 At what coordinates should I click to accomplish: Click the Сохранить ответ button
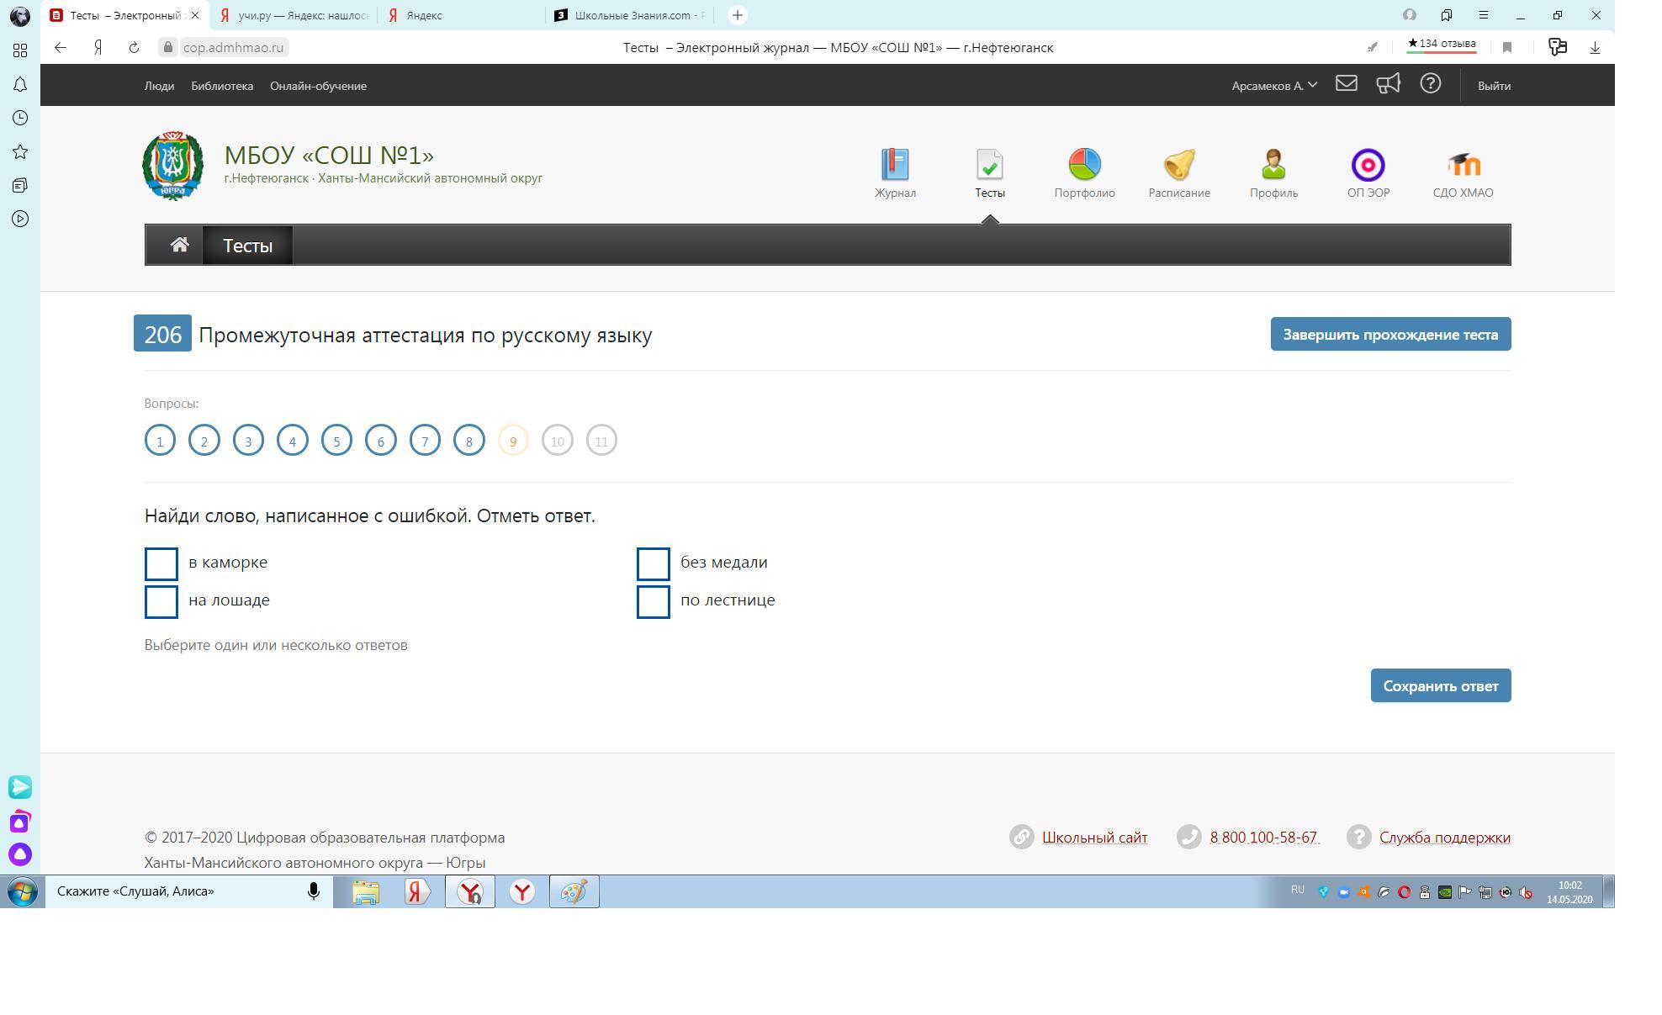[1440, 686]
